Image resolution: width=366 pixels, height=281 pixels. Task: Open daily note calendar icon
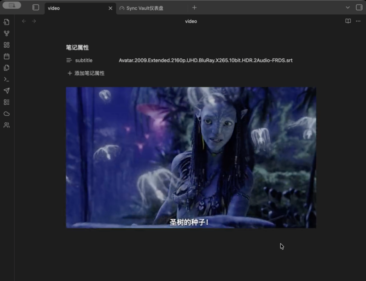[x=6, y=56]
